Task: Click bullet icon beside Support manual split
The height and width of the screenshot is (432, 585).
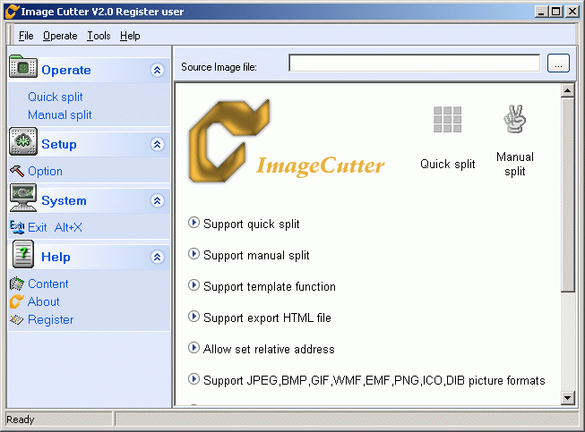Action: (x=194, y=254)
